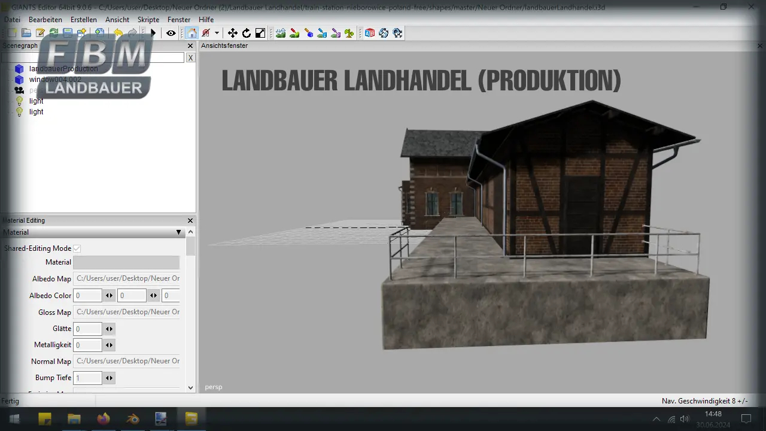Click the blue cube icon of landbauerProduction
The height and width of the screenshot is (431, 766).
pyautogui.click(x=19, y=69)
